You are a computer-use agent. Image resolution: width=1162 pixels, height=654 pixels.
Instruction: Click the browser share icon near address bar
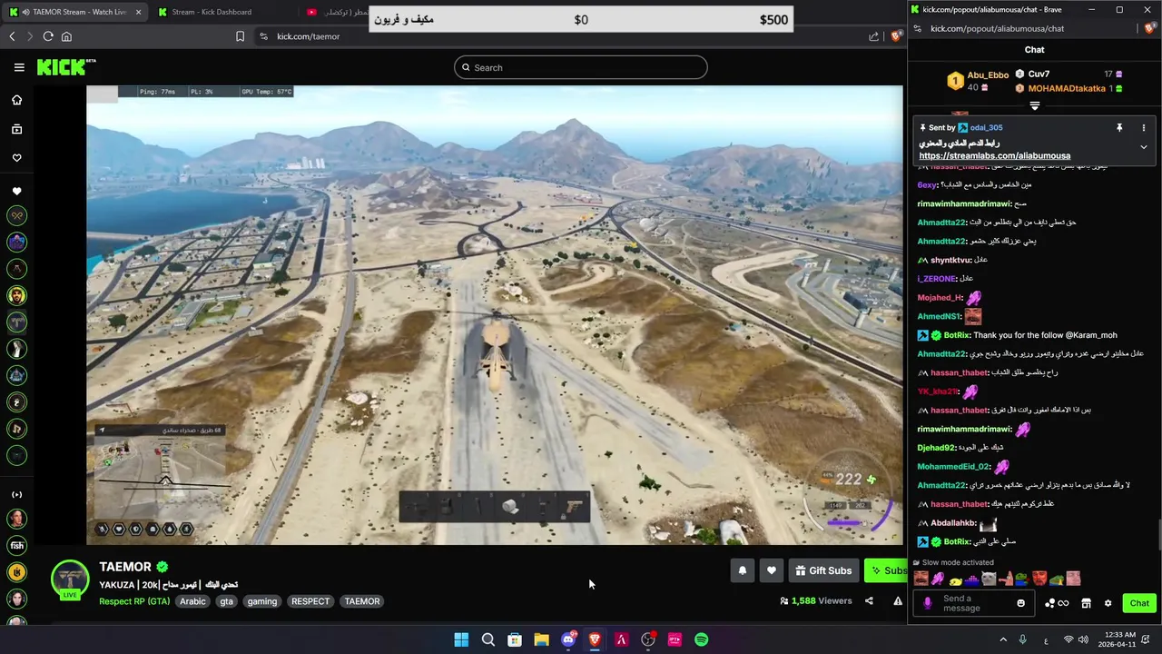pyautogui.click(x=873, y=36)
